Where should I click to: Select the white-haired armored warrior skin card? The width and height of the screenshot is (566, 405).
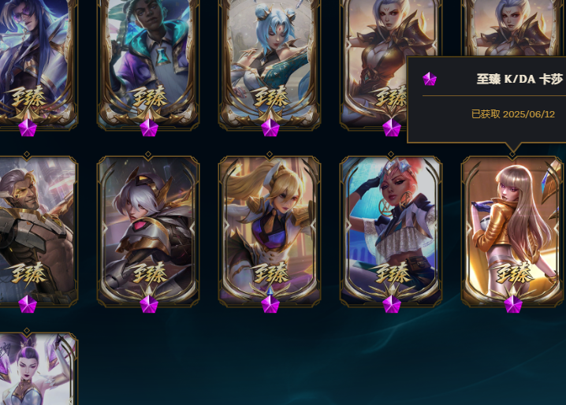[148, 231]
